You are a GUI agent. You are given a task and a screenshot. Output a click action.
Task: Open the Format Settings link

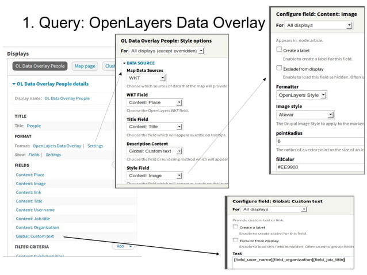[x=95, y=146]
